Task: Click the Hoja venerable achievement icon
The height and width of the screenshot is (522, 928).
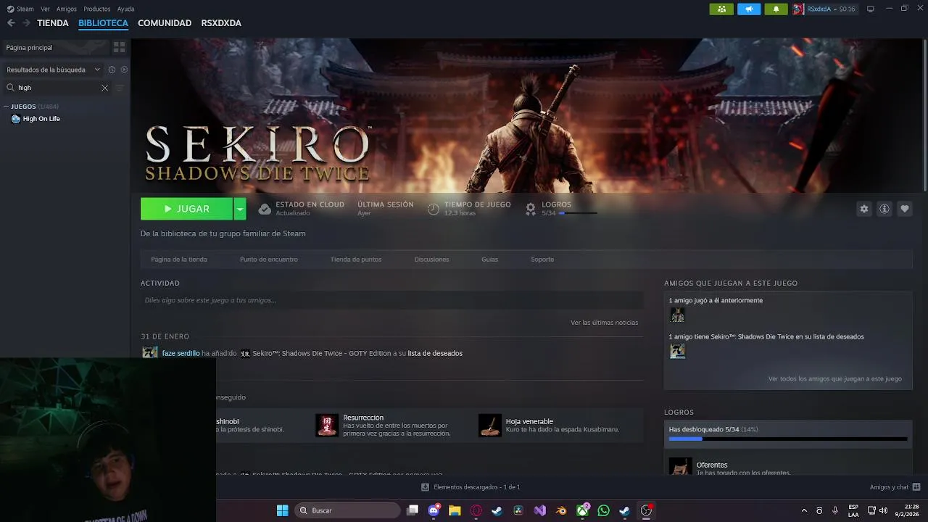Action: click(x=490, y=426)
